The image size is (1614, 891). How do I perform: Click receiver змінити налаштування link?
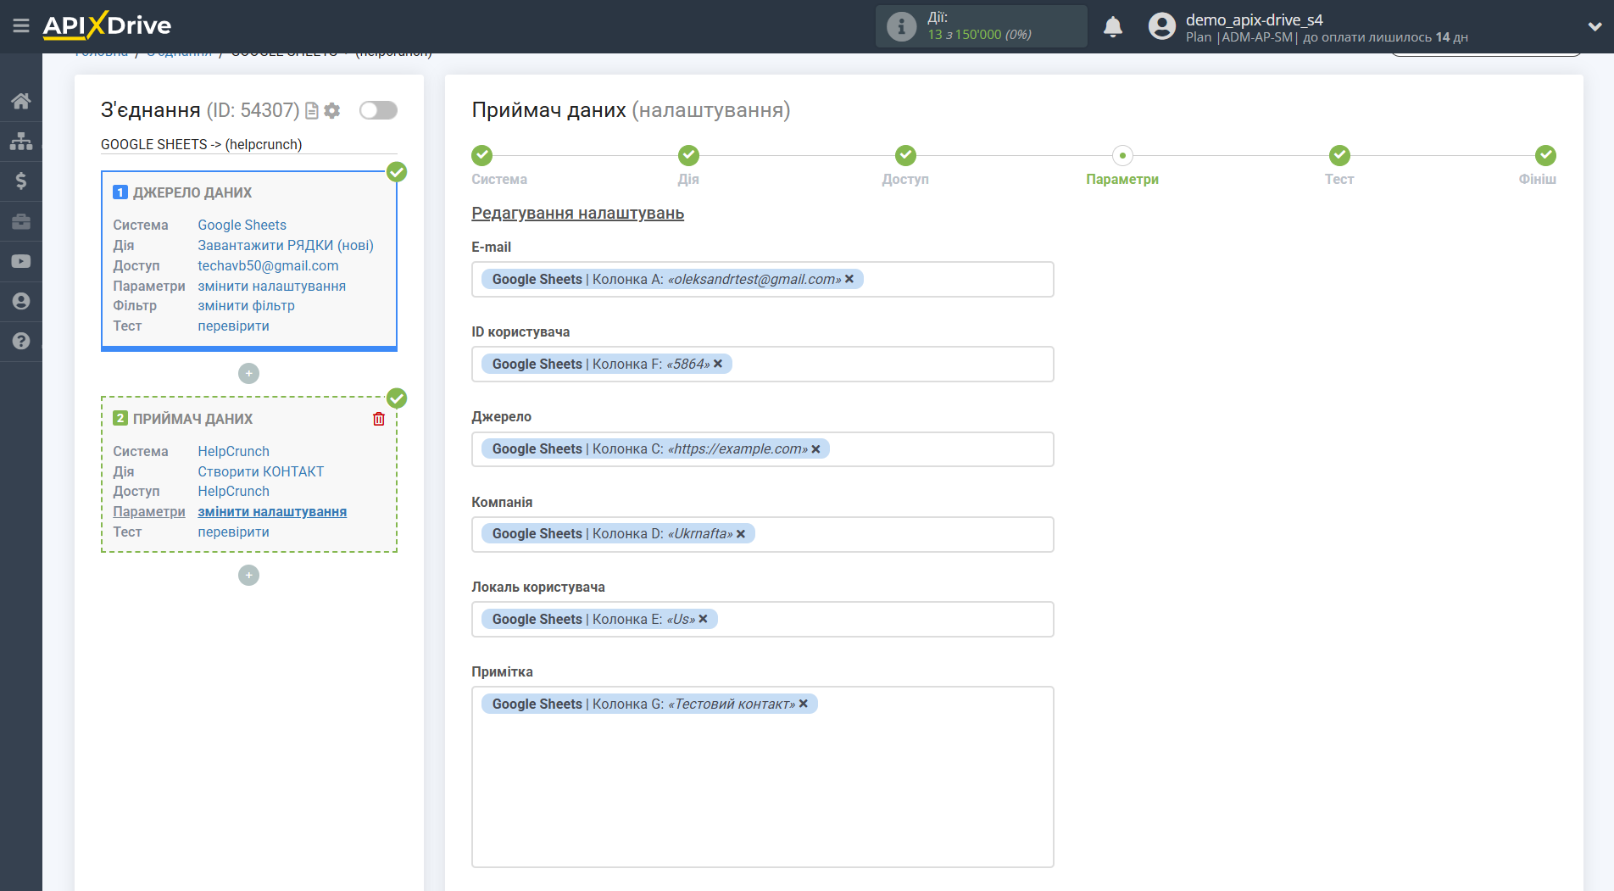272,511
